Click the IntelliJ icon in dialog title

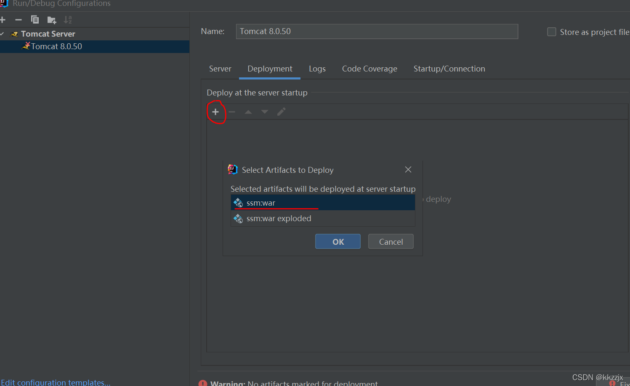(233, 169)
